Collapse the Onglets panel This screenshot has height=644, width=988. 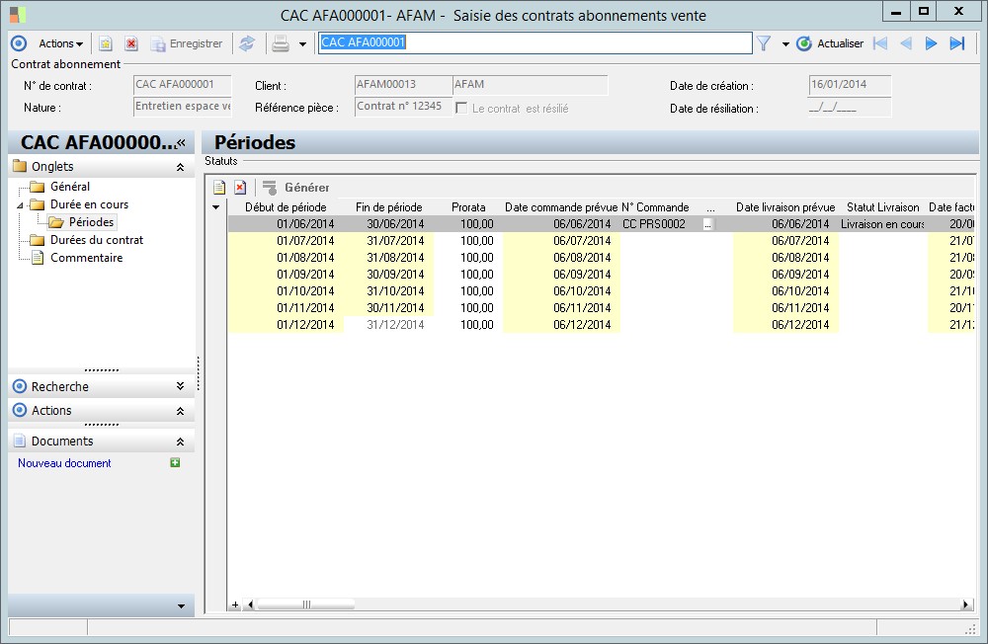[x=180, y=167]
